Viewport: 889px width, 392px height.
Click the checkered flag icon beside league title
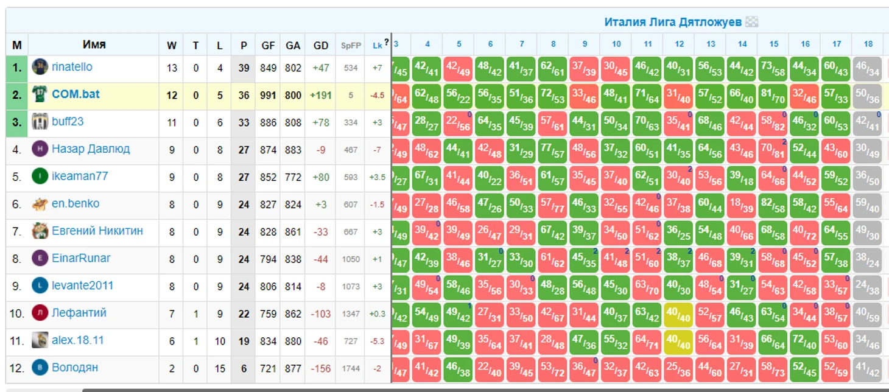753,22
